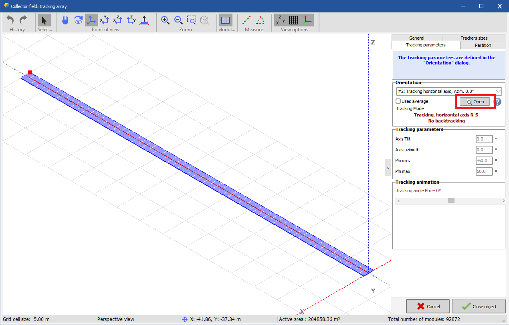The height and width of the screenshot is (325, 509).
Task: Open the Modules view tool
Action: tap(226, 20)
